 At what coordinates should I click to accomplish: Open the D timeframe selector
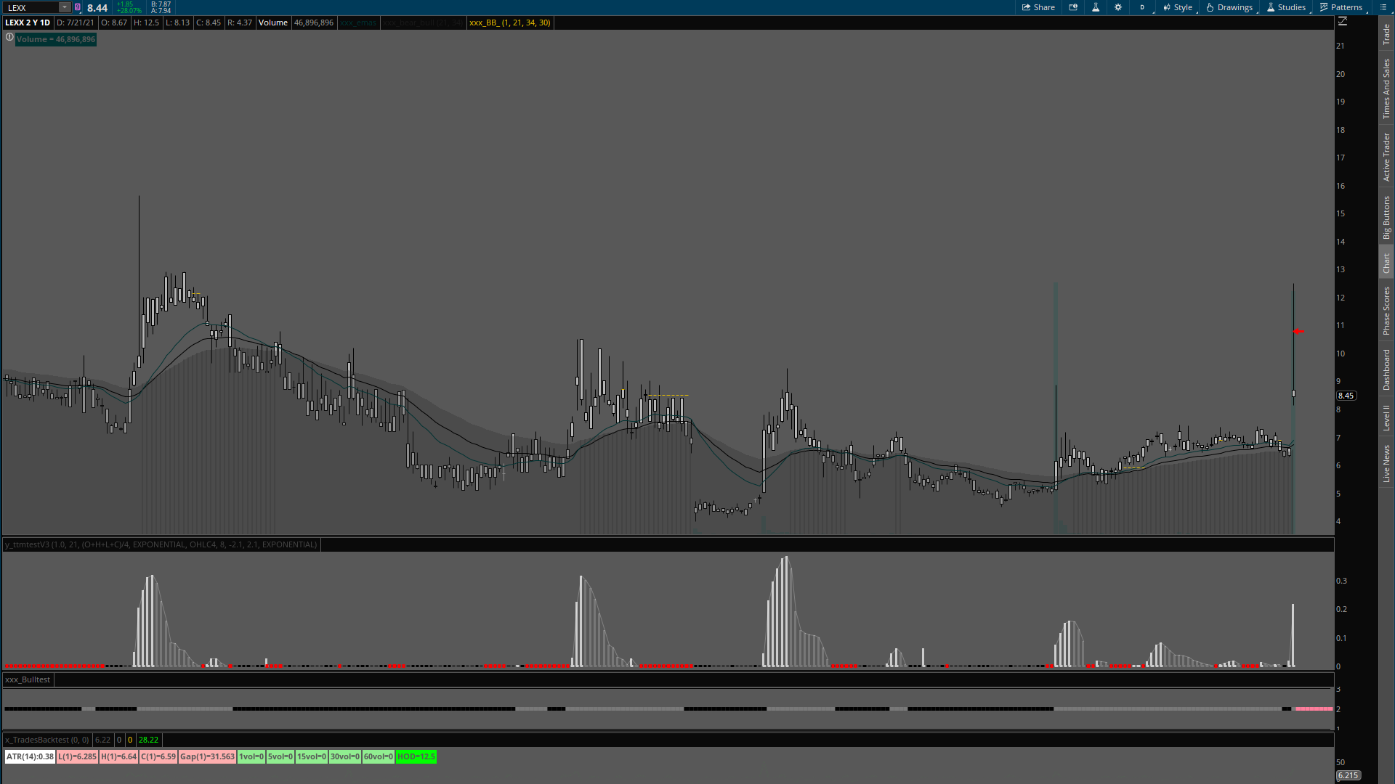pos(1142,7)
